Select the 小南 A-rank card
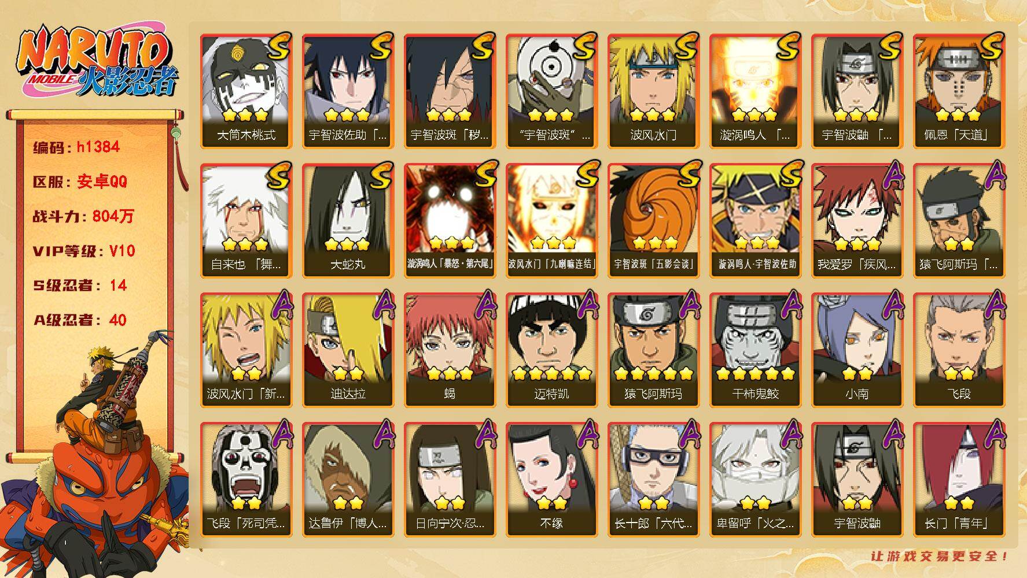 click(857, 350)
